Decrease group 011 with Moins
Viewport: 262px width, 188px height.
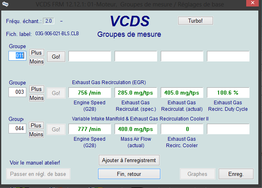coord(36,61)
